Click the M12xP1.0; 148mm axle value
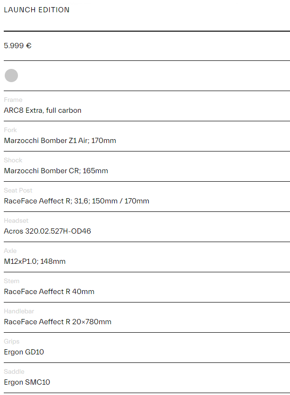 35,261
